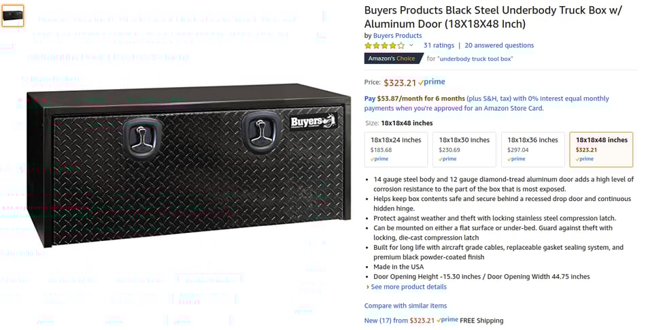Click the right latch handle on the product image
Image resolution: width=646 pixels, height=330 pixels.
pyautogui.click(x=259, y=128)
